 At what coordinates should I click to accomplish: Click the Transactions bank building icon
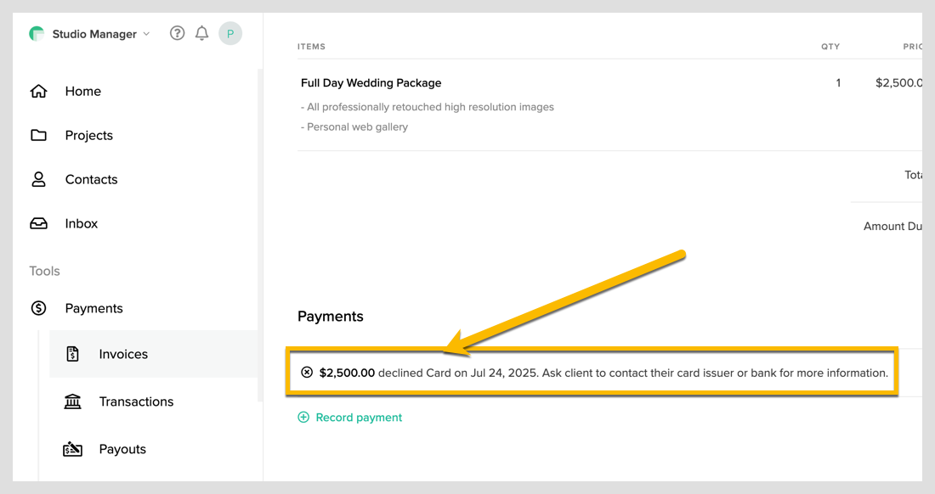[x=73, y=401]
